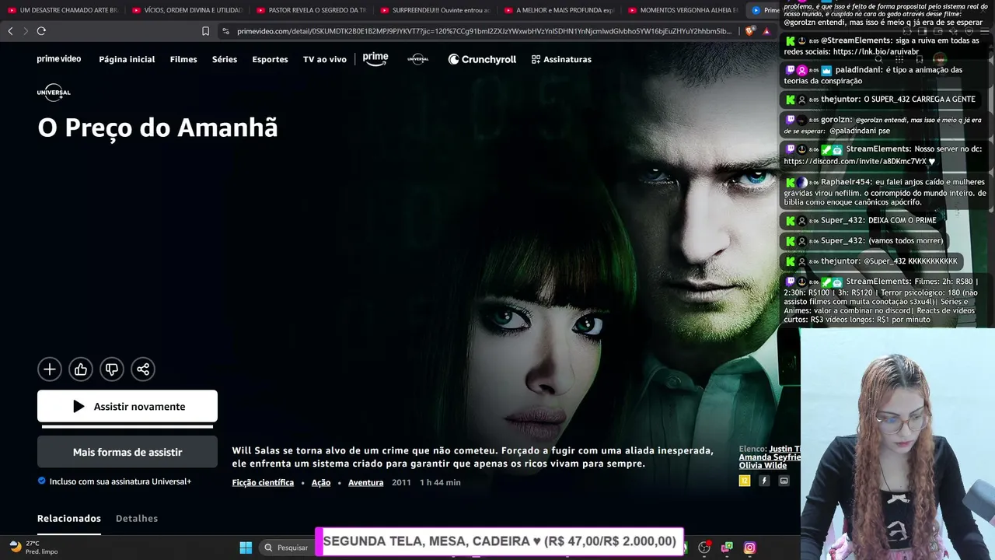Screen dimensions: 995x560
Task: Switch to the VÍCIOS, ORDEM DIVINA browser tab
Action: coord(187,10)
